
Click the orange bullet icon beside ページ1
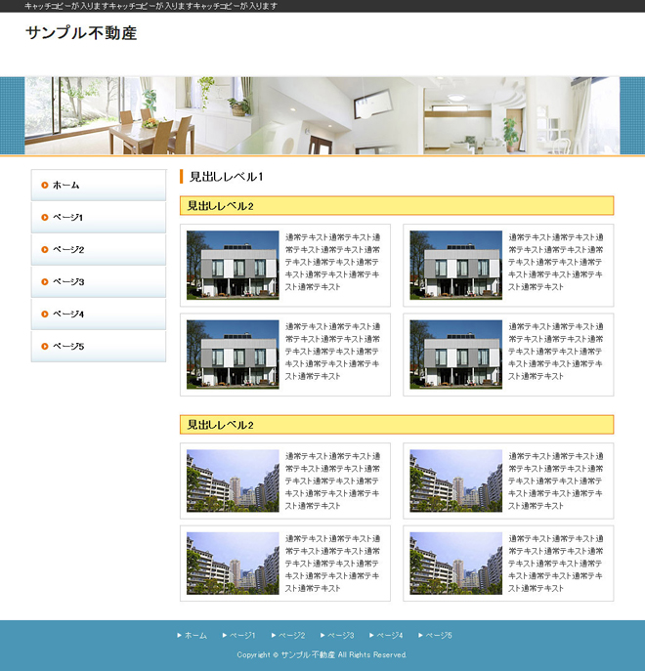pyautogui.click(x=45, y=218)
